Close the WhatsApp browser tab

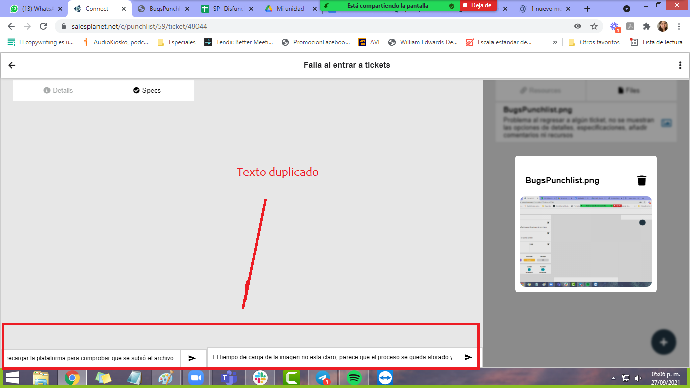(60, 9)
